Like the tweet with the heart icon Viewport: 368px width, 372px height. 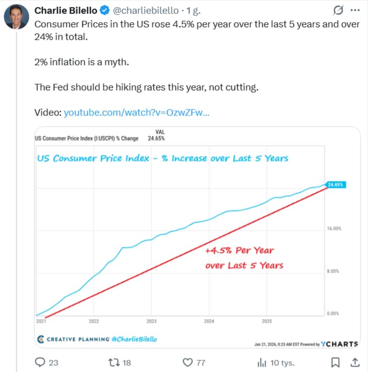[x=188, y=362]
